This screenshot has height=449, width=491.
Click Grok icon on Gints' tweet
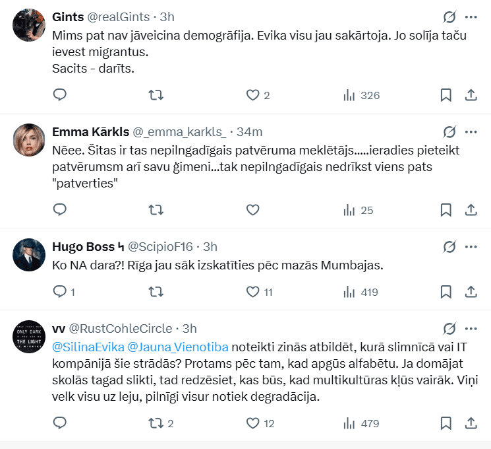point(449,17)
